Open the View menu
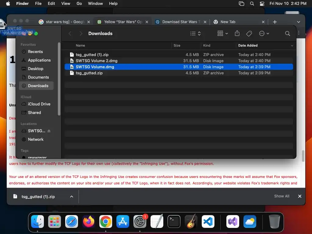The image size is (312, 234). (x=66, y=4)
